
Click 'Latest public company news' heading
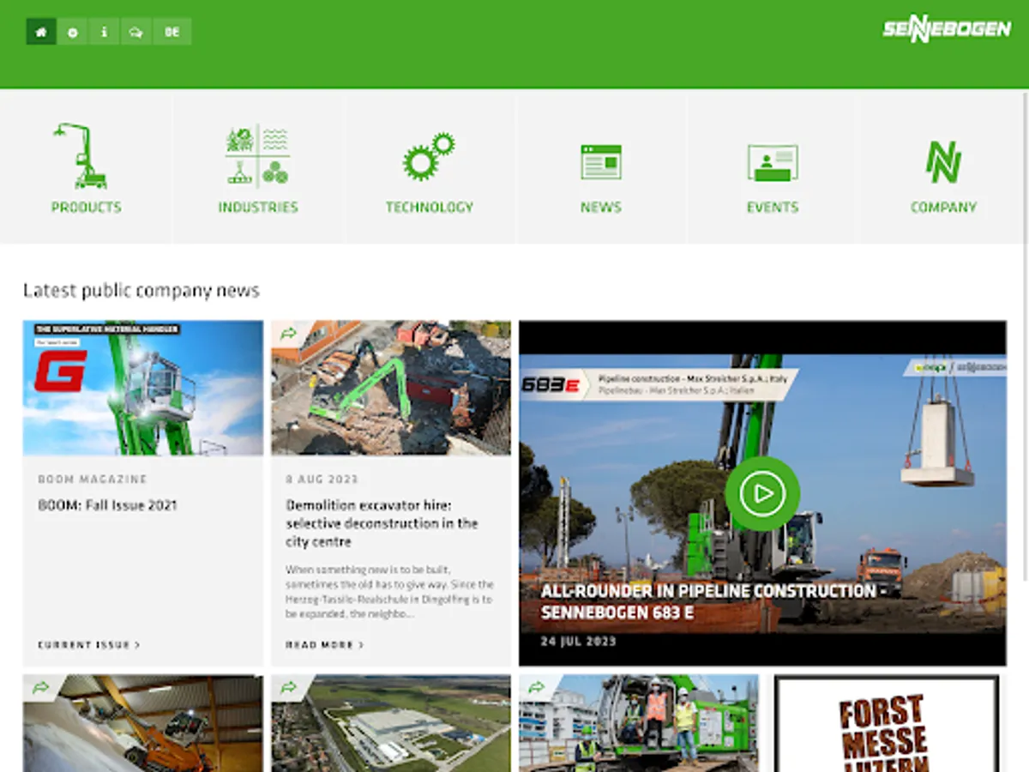coord(141,291)
